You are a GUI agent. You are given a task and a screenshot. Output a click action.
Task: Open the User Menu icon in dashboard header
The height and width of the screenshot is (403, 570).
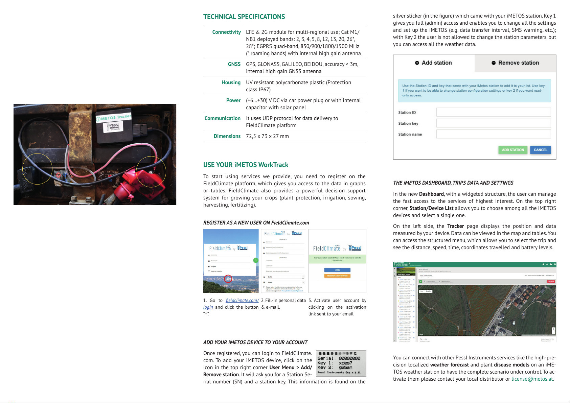pyautogui.click(x=547, y=264)
